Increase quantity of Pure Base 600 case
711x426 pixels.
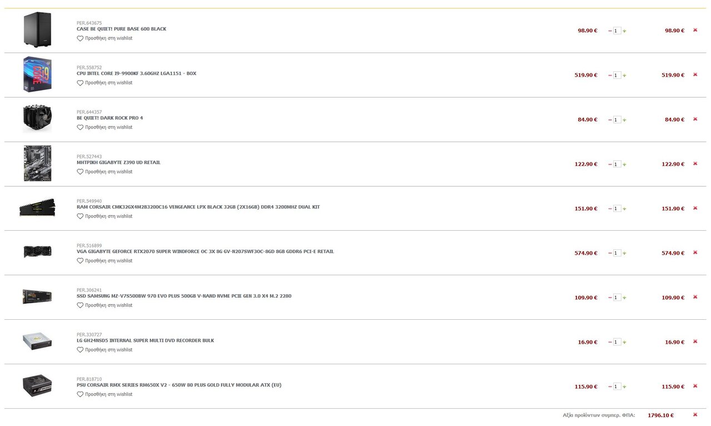click(624, 31)
